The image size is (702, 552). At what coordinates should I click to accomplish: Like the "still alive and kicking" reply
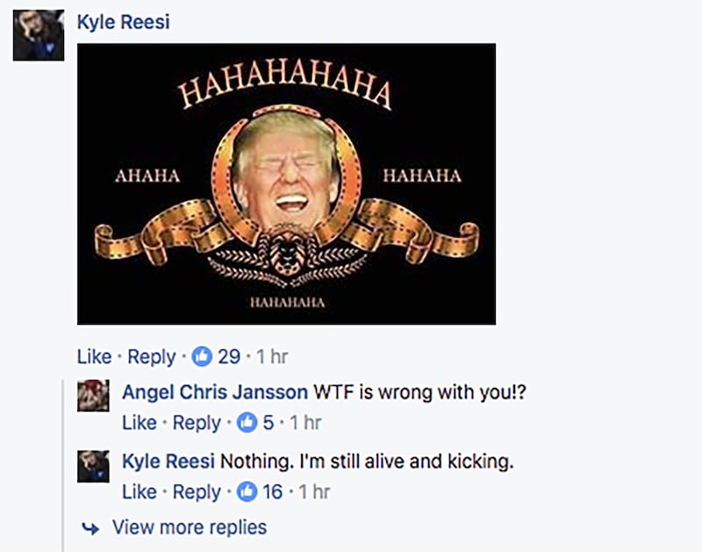tap(139, 491)
